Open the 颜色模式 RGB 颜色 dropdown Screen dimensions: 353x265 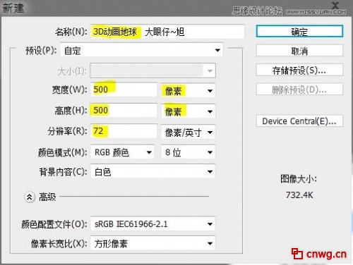click(123, 152)
